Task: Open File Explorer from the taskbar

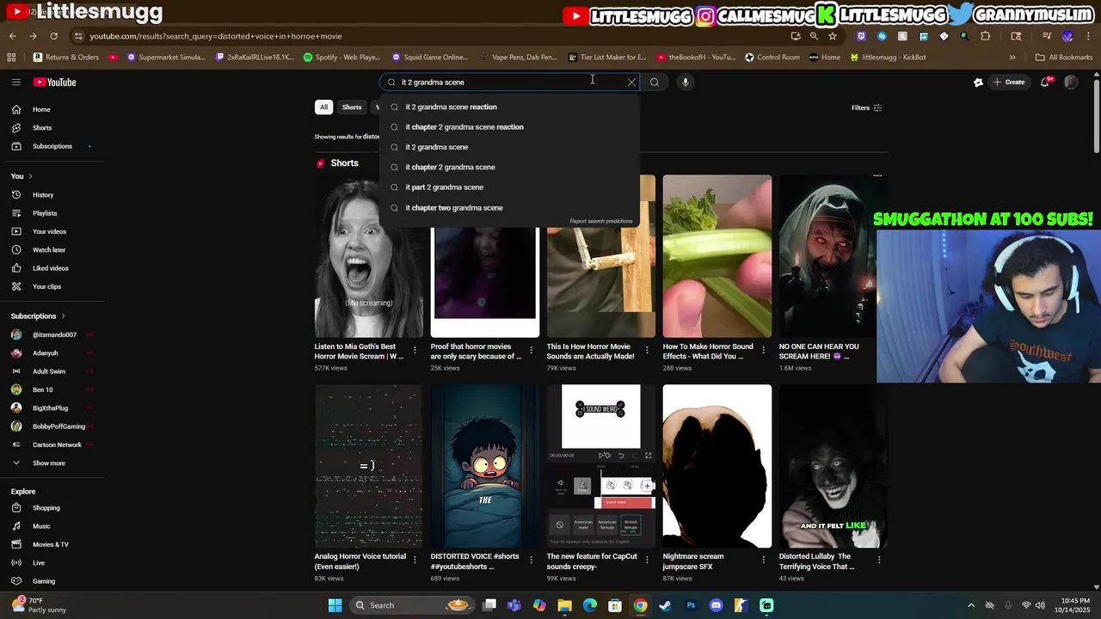Action: 564,605
